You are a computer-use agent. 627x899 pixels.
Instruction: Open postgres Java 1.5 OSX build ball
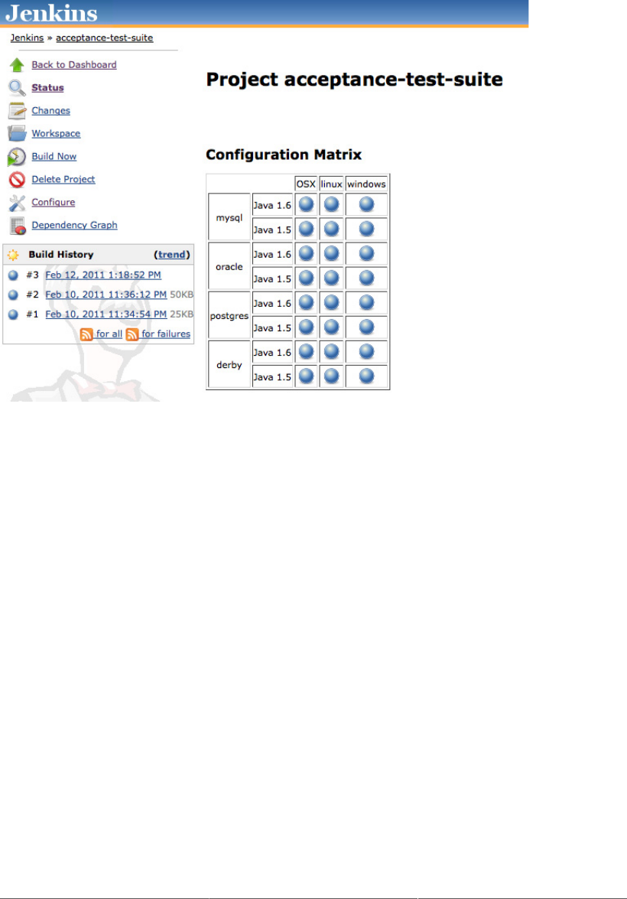pos(306,327)
